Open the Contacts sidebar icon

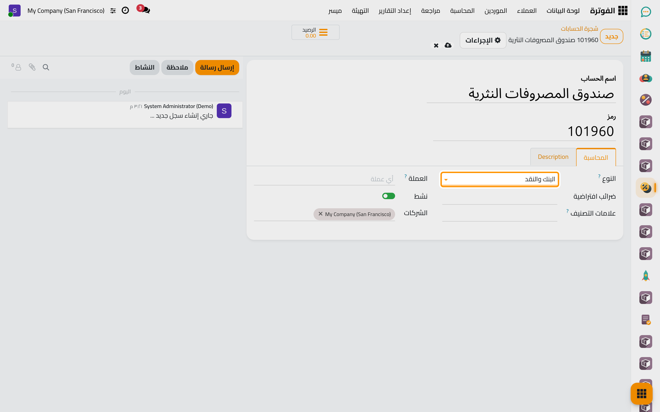pos(646,78)
